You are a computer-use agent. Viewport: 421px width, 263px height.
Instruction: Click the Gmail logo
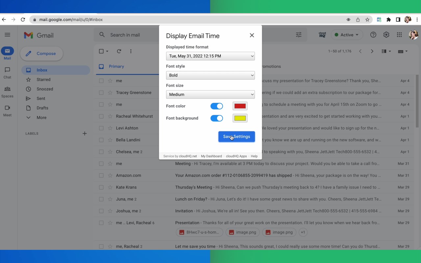pyautogui.click(x=39, y=35)
